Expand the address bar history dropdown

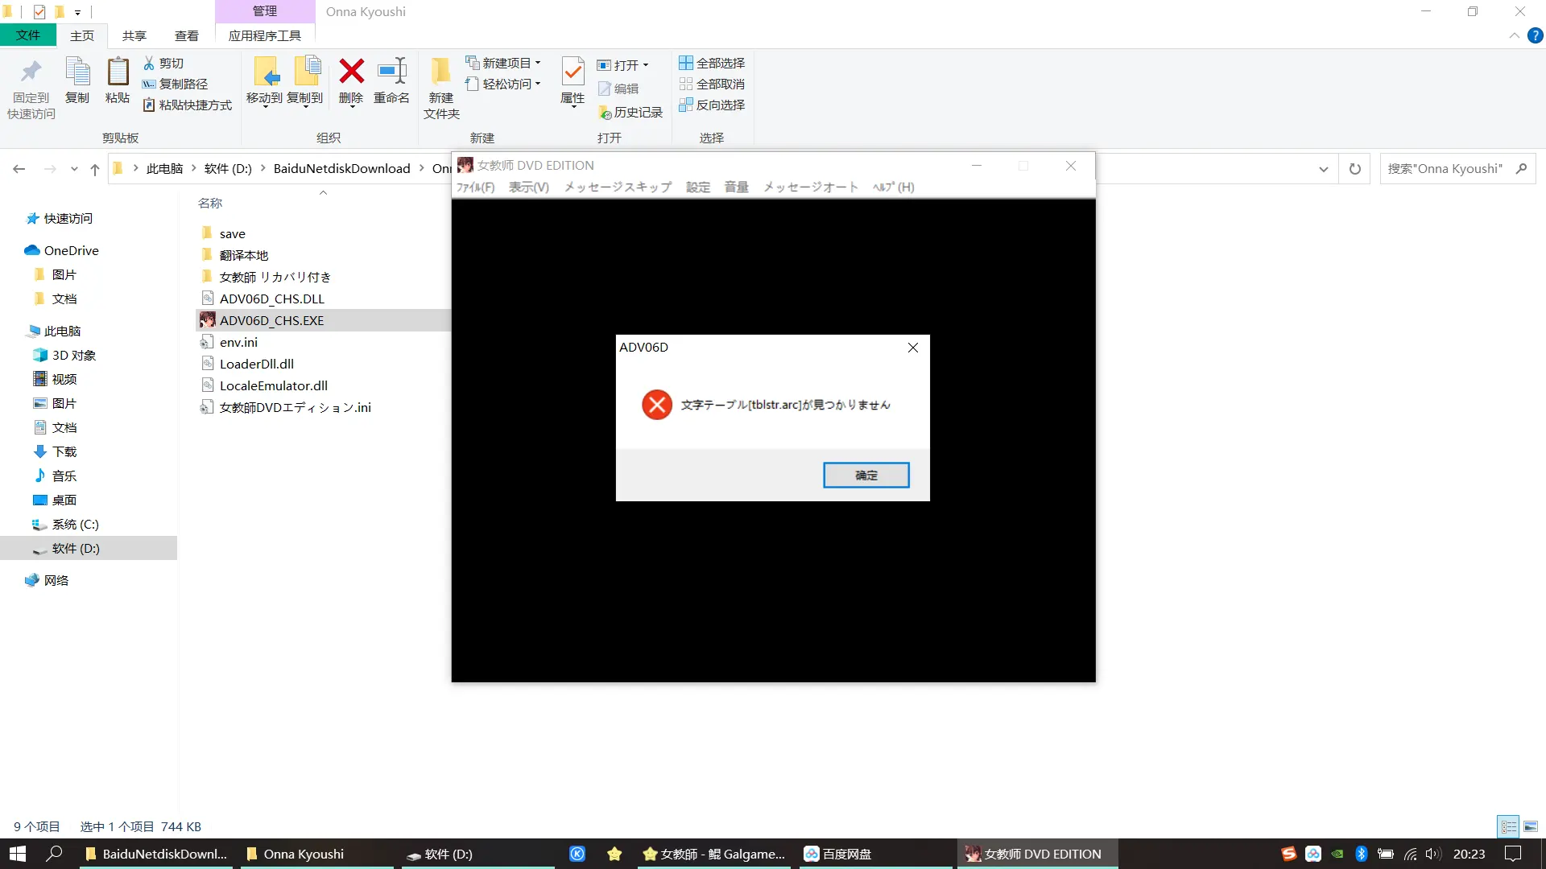[x=1324, y=169]
